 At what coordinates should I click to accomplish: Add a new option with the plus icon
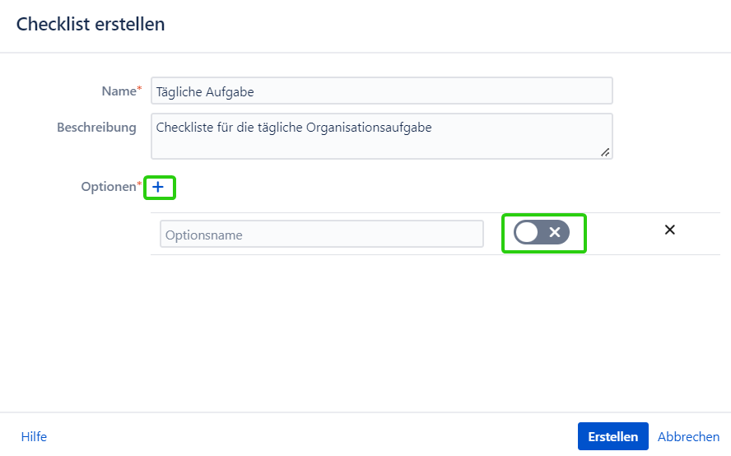point(159,188)
